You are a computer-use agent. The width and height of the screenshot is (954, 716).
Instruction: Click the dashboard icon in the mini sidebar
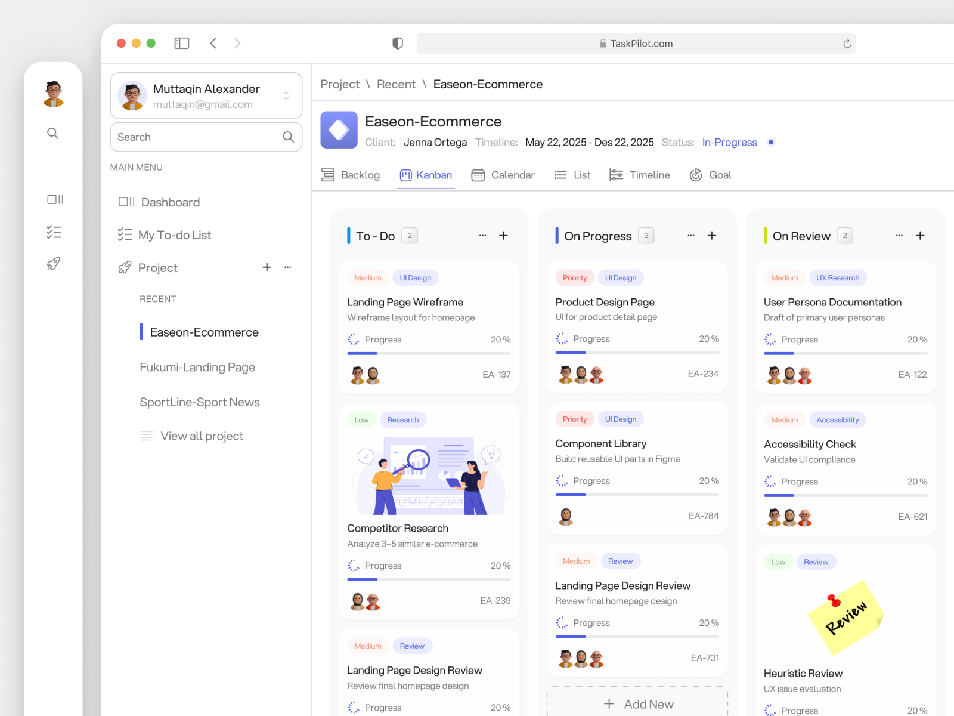54,199
